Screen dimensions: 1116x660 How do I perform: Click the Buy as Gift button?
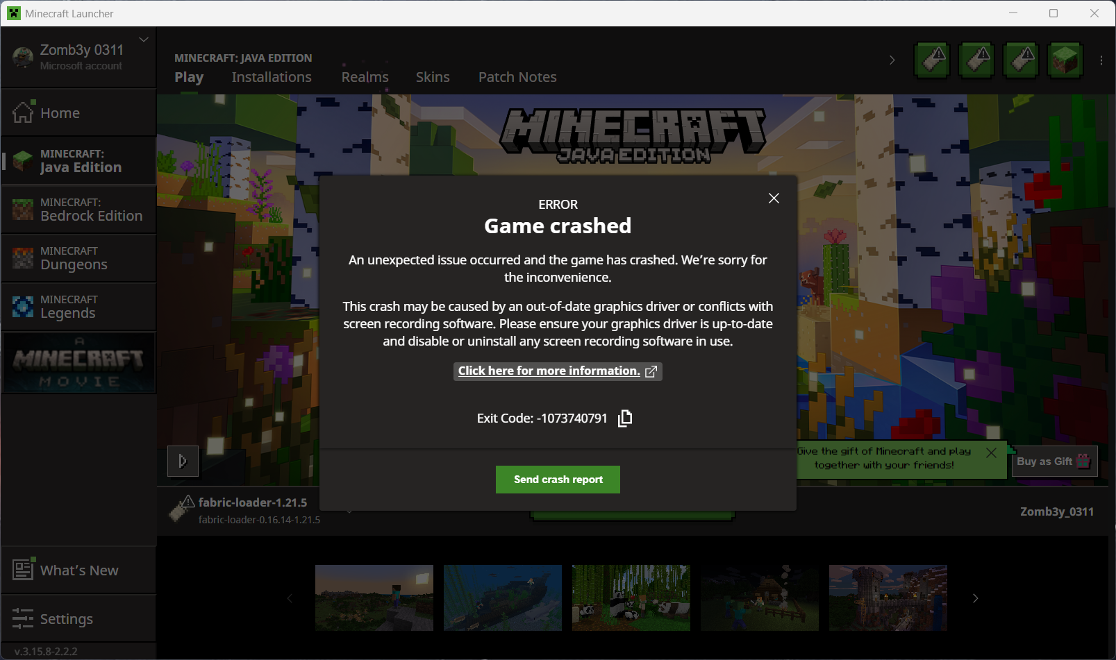click(x=1054, y=462)
